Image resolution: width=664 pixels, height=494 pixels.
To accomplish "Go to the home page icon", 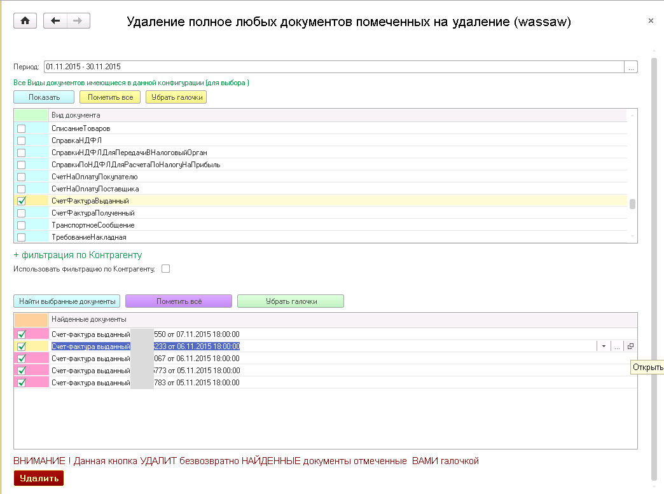I will pos(25,21).
